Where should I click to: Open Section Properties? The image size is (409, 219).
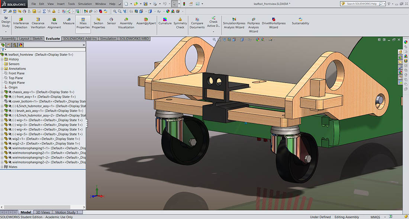tap(98, 23)
